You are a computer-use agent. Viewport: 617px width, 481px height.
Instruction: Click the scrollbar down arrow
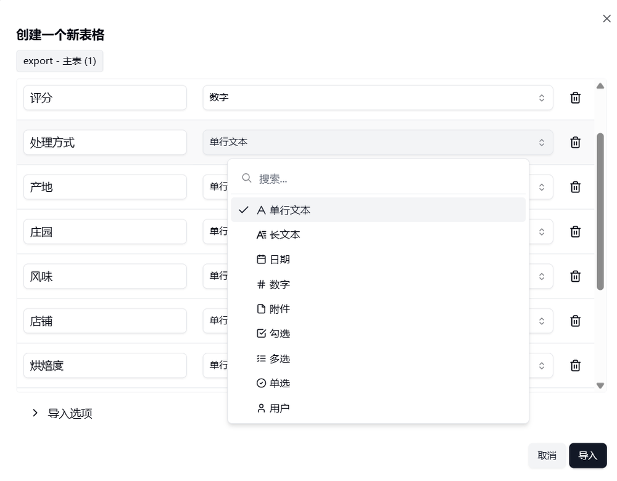click(x=600, y=386)
